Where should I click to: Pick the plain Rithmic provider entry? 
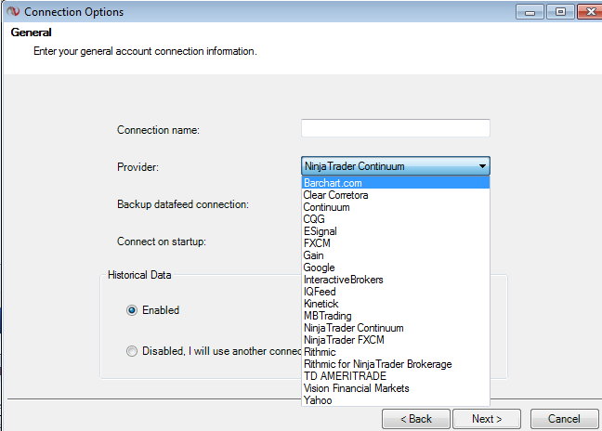click(x=396, y=352)
